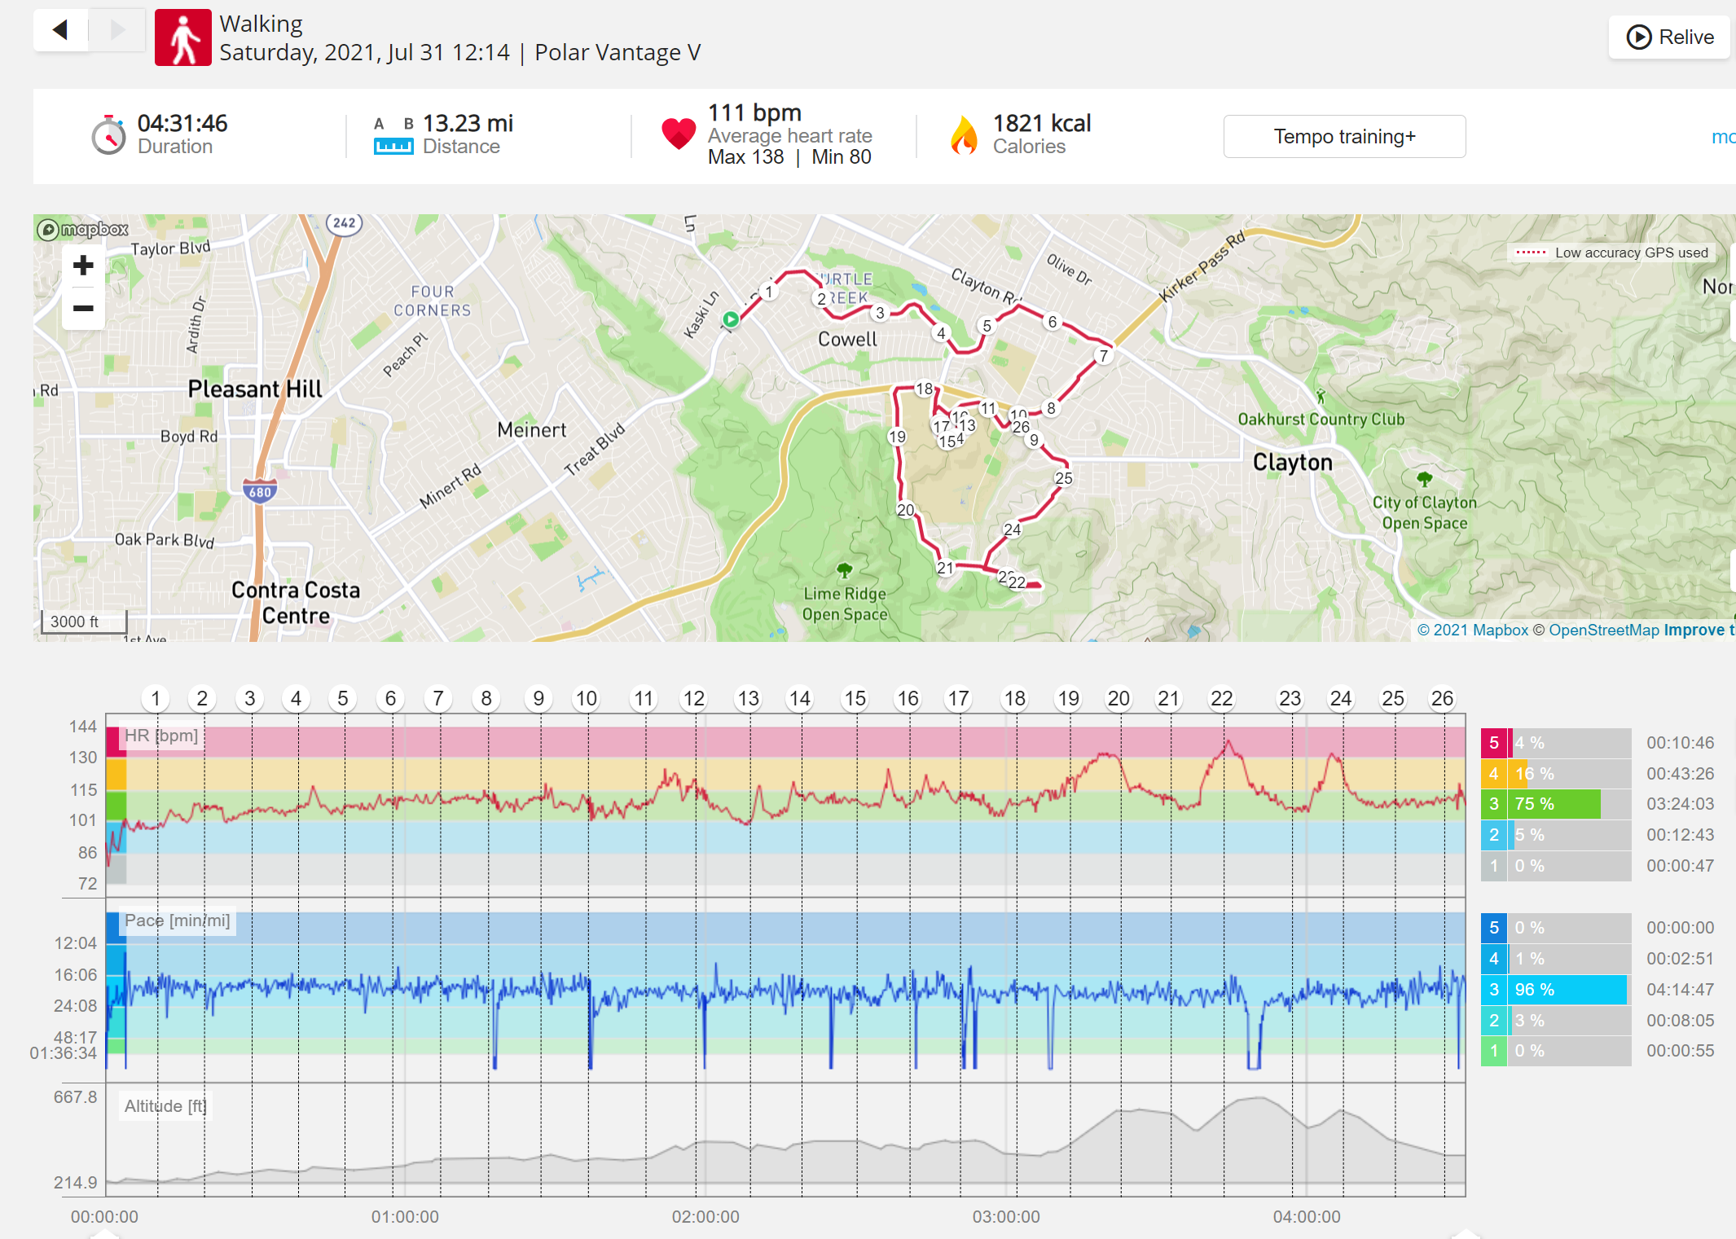Open the red walking sport icon
Image resolution: width=1736 pixels, height=1239 pixels.
pyautogui.click(x=183, y=37)
